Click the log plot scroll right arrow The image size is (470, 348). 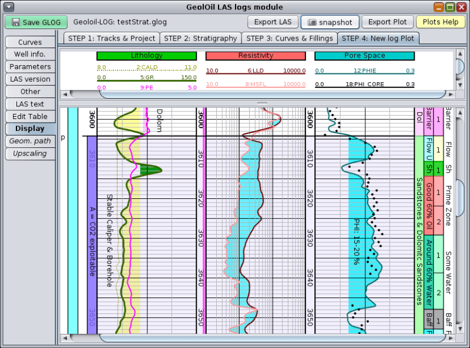point(451,338)
